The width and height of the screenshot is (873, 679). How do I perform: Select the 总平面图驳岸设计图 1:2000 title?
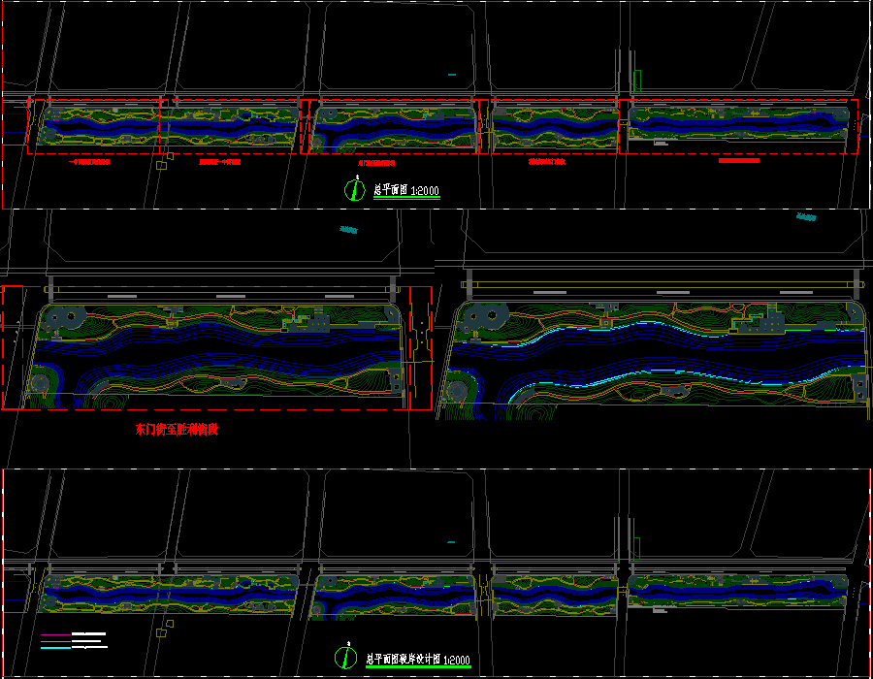click(x=418, y=659)
